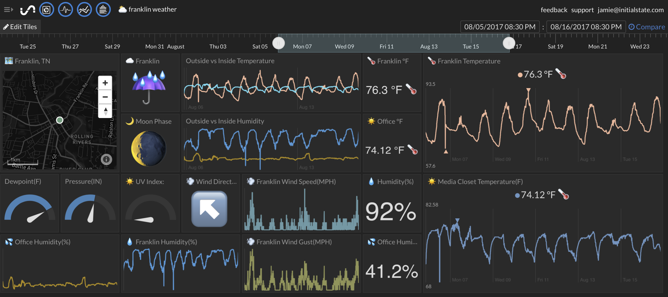This screenshot has height=297, width=668.
Task: Open the feedback link
Action: 554,10
